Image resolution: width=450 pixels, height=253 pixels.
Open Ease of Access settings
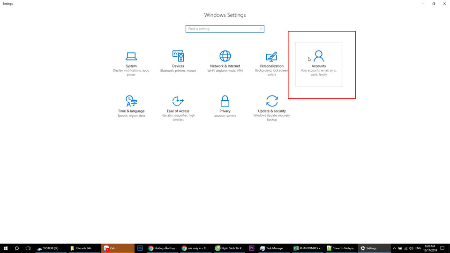click(x=178, y=108)
